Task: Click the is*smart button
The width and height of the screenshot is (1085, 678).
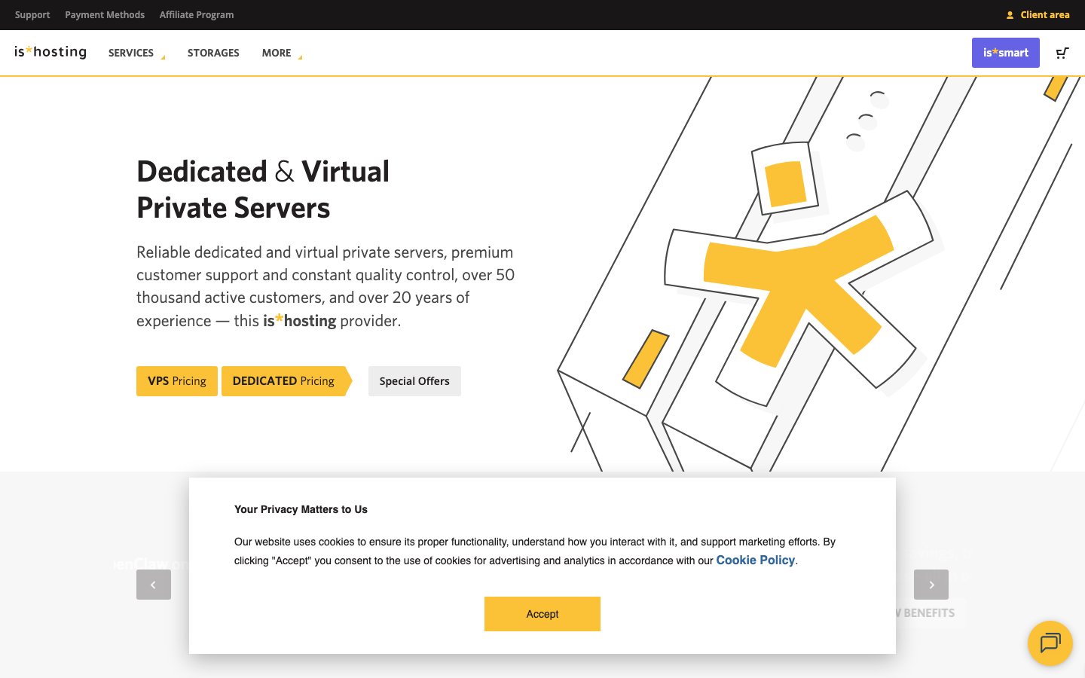Action: coord(1006,53)
